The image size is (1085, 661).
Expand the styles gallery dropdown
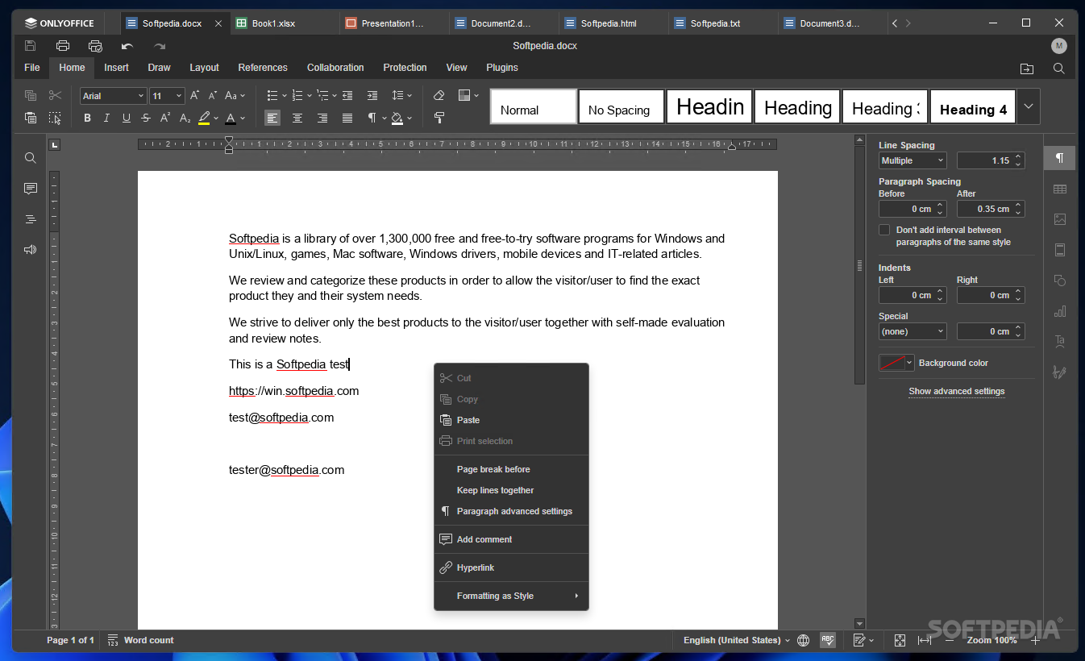(1029, 106)
